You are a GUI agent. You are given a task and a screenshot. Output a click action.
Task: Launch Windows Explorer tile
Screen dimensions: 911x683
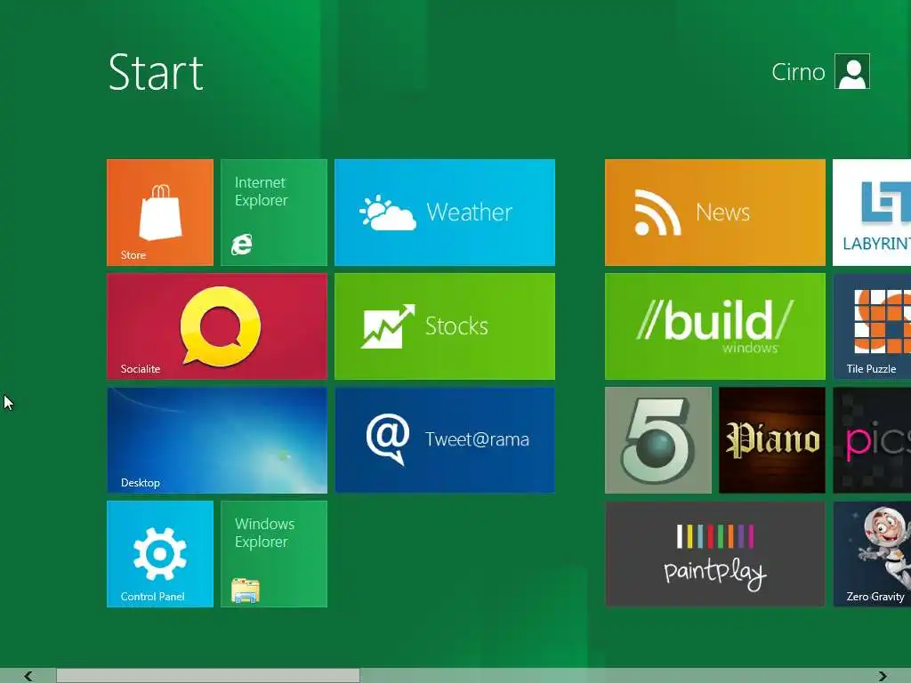274,554
